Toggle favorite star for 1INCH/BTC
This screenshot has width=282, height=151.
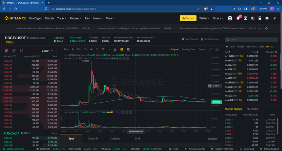[226, 56]
